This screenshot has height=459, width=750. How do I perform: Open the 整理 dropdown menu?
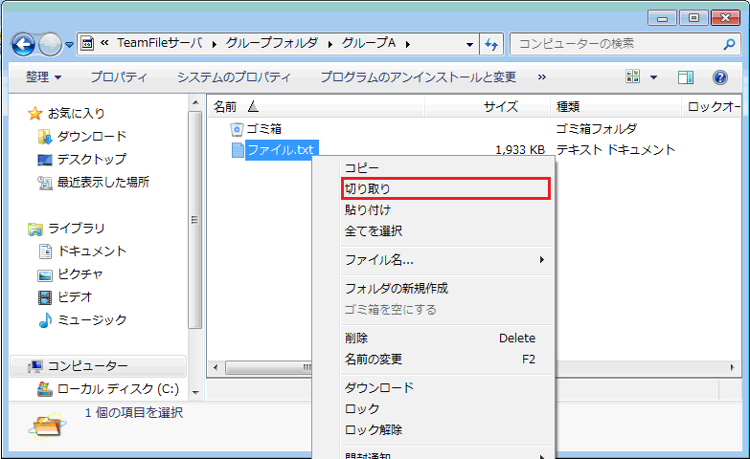pyautogui.click(x=43, y=77)
